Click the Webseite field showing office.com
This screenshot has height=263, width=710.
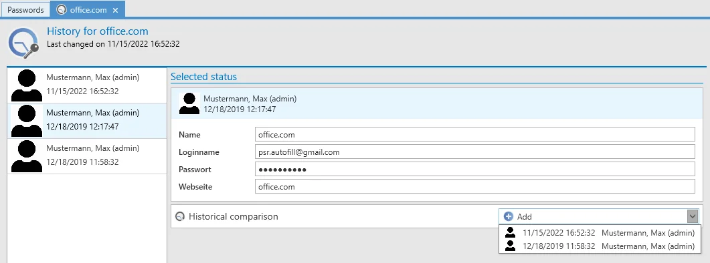pyautogui.click(x=474, y=186)
